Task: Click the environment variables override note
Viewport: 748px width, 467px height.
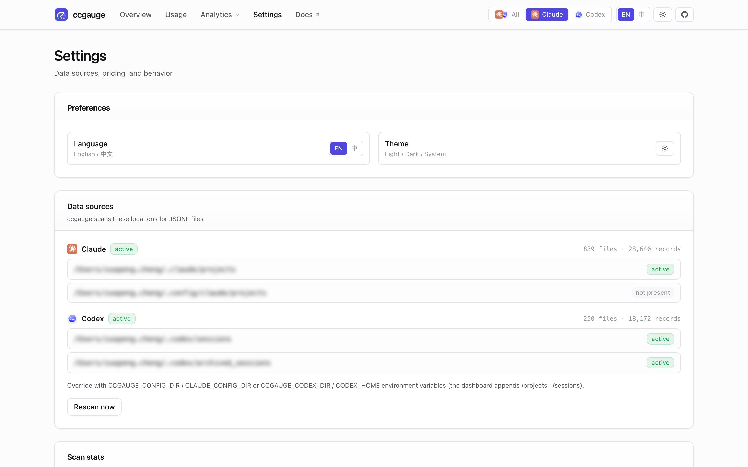Action: pos(325,386)
